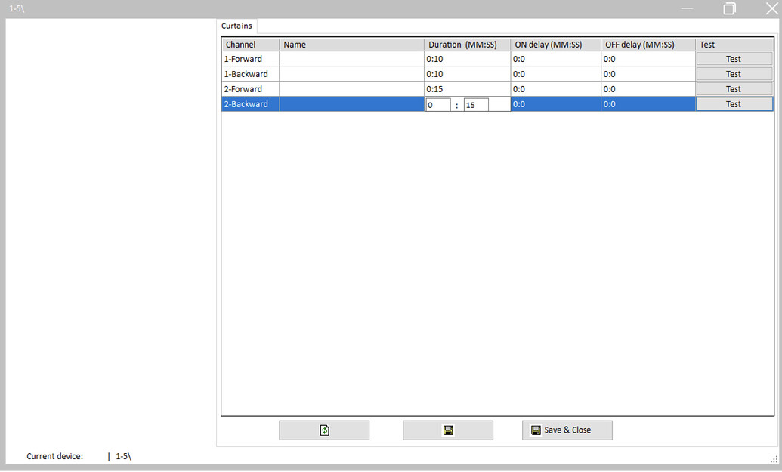Click OFF delay cell of 2-Forward
This screenshot has width=782, height=472.
click(648, 88)
